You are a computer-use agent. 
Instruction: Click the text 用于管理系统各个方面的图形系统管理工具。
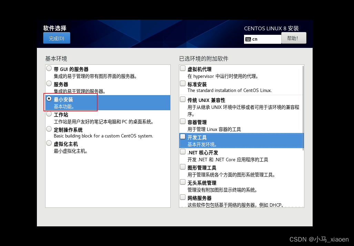[231, 175]
